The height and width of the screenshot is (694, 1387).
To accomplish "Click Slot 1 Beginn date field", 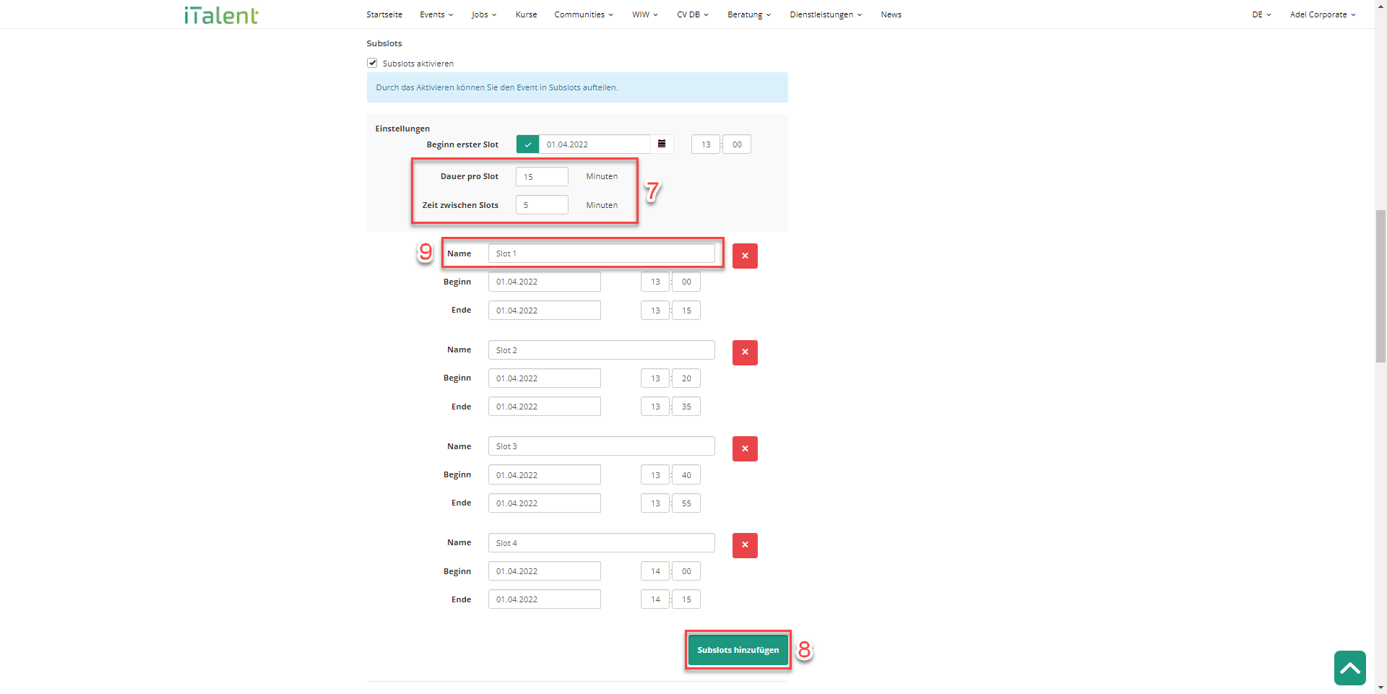I will pos(544,282).
